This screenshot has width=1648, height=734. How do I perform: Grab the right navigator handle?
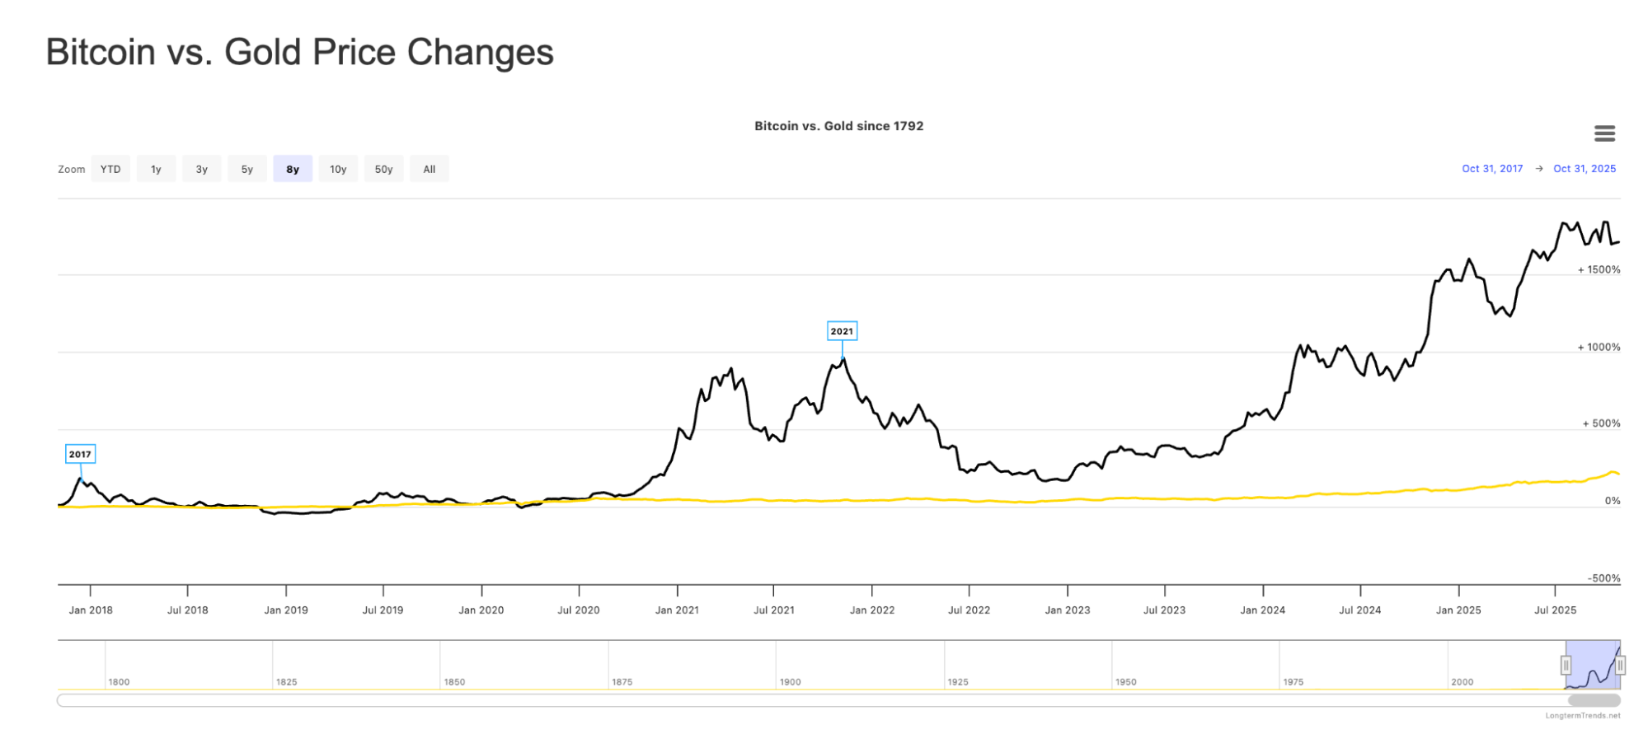(1622, 664)
